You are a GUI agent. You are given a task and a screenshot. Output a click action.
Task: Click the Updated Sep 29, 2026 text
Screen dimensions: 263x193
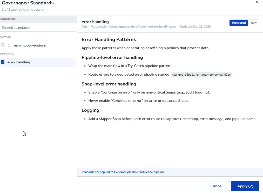point(195,26)
